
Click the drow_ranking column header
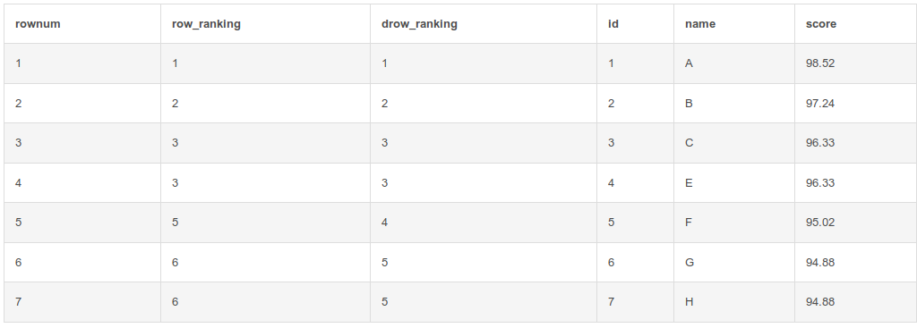click(x=484, y=24)
